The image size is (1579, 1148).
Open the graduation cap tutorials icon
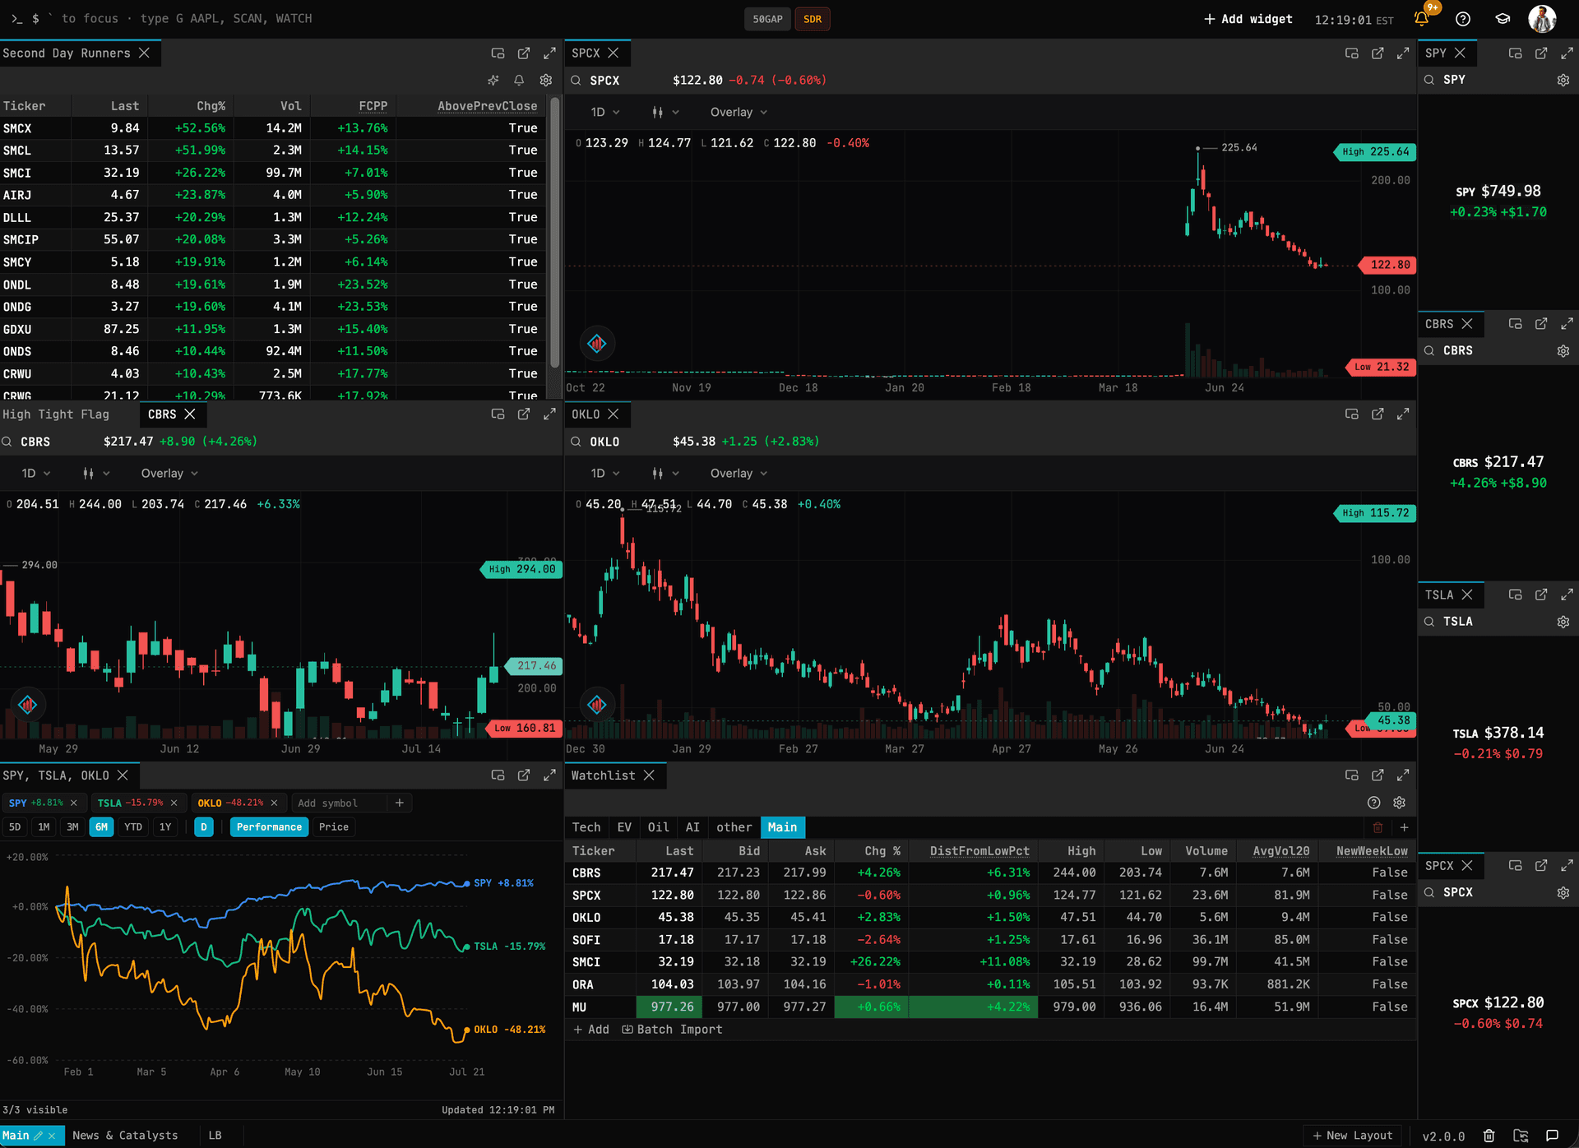(1503, 19)
